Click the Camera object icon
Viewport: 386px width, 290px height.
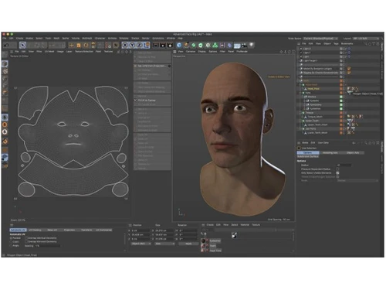[x=244, y=46]
